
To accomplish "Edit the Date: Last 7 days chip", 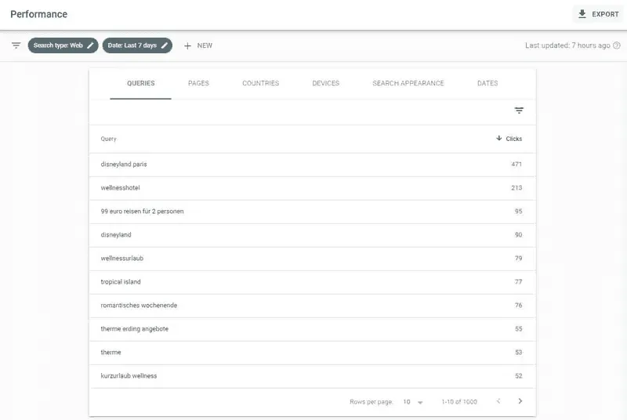I will pos(137,45).
